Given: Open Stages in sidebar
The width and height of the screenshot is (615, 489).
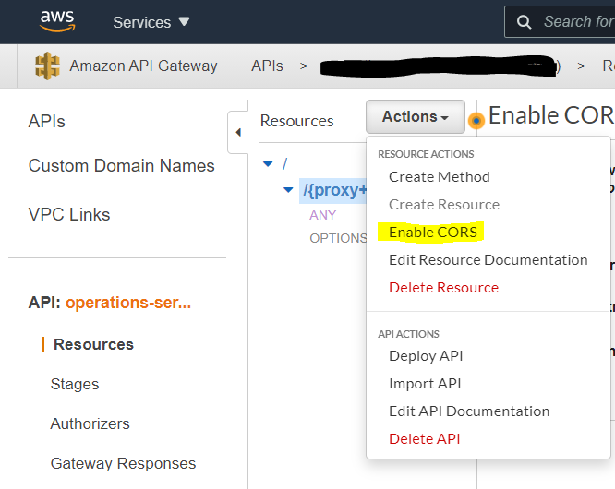Looking at the screenshot, I should (75, 385).
